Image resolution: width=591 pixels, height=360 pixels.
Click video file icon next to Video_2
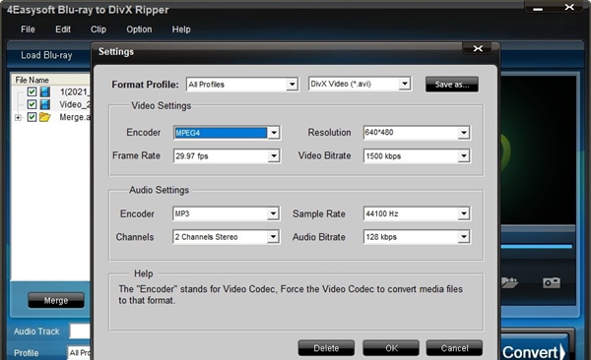(45, 104)
